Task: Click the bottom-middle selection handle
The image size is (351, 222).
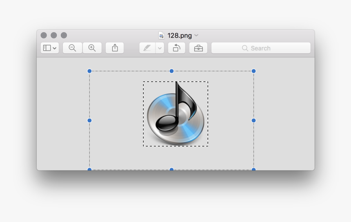Action: pyautogui.click(x=171, y=169)
